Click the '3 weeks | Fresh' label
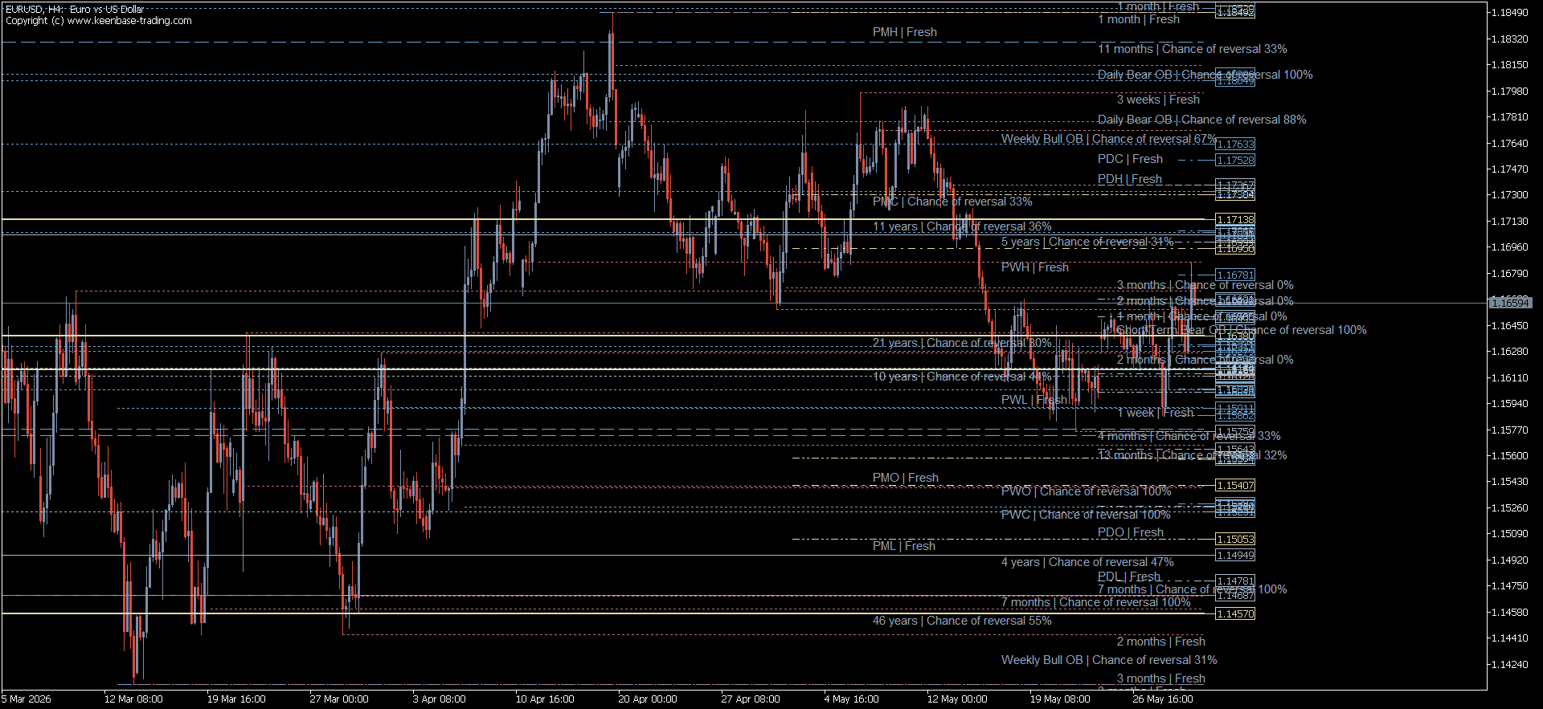The height and width of the screenshot is (709, 1543). coord(1158,100)
